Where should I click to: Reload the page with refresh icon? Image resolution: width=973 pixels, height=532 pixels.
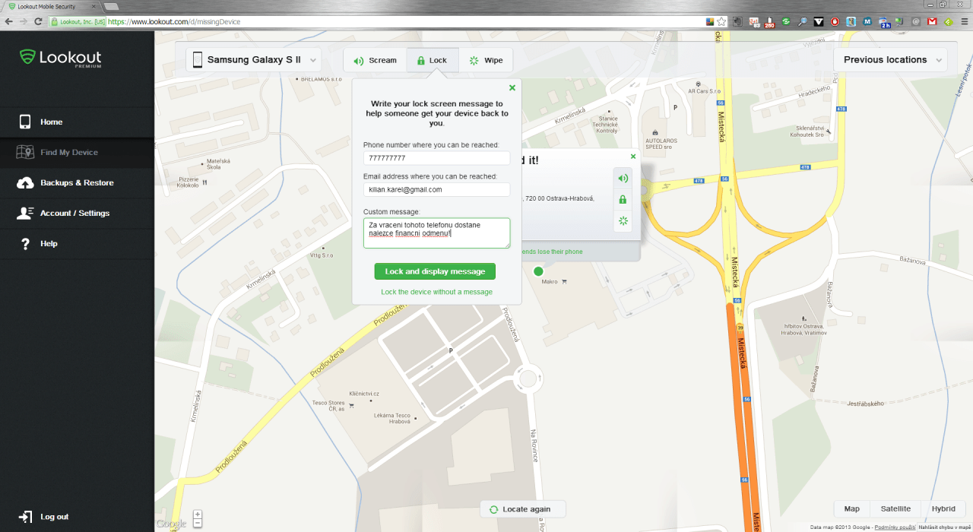[x=38, y=21]
